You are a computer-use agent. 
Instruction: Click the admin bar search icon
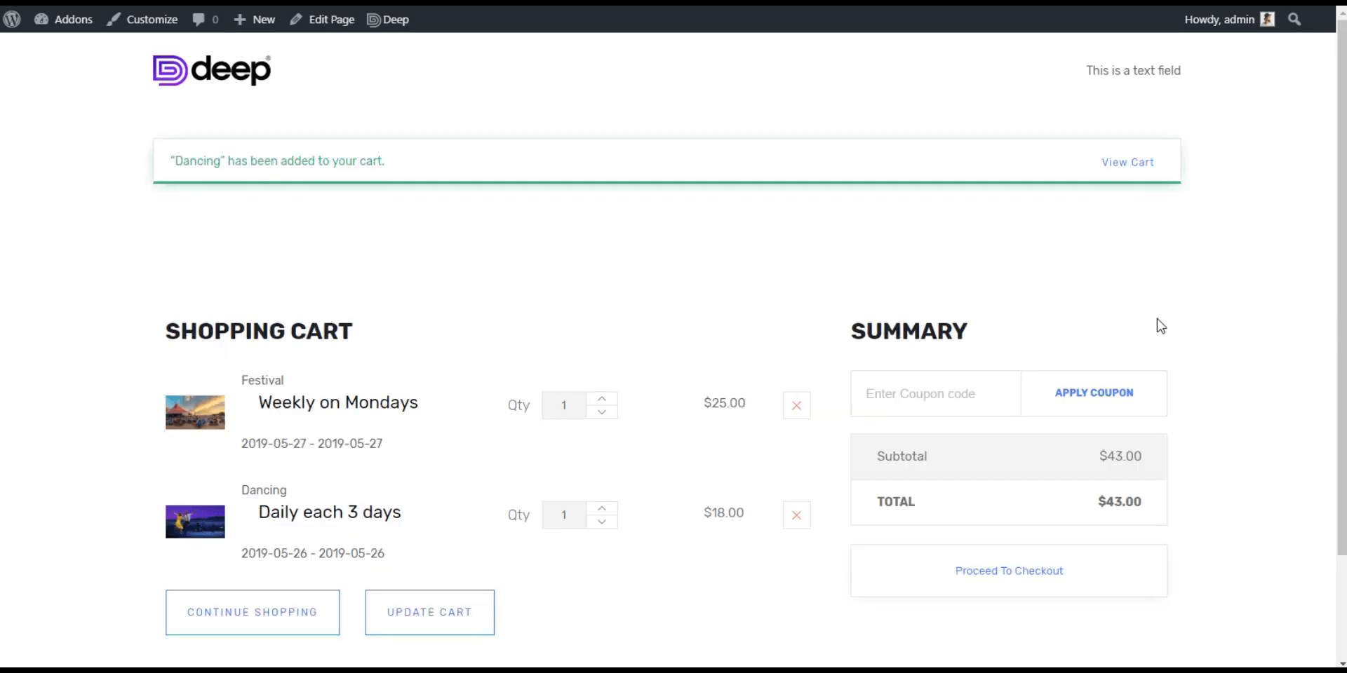pyautogui.click(x=1294, y=20)
